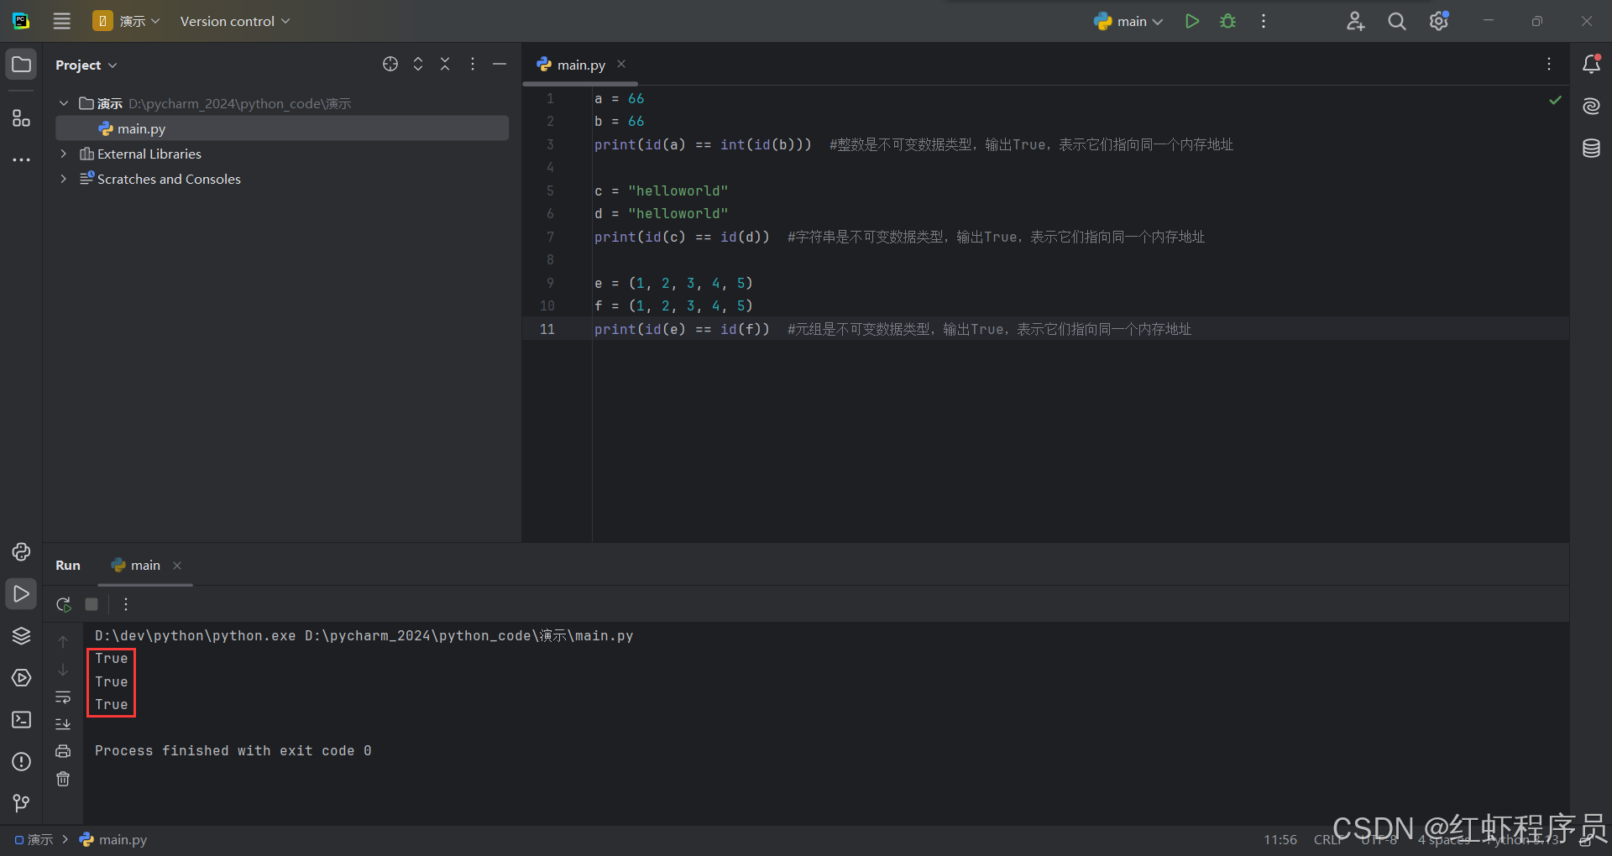Open the main menu hamburger icon
1612x856 pixels.
pos(62,21)
